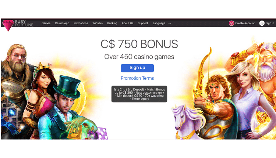Follow the Terms Apply link
Image resolution: width=276 pixels, height=158 pixels.
point(140,99)
